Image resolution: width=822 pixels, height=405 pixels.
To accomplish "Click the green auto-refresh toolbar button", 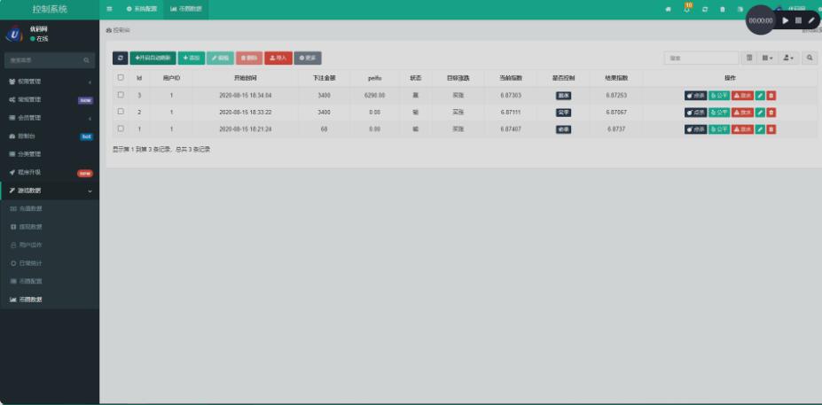I will pyautogui.click(x=153, y=58).
